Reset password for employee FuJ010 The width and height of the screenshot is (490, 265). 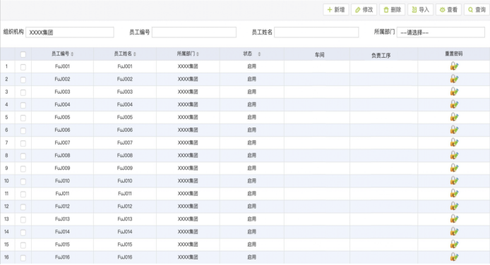[x=454, y=181]
